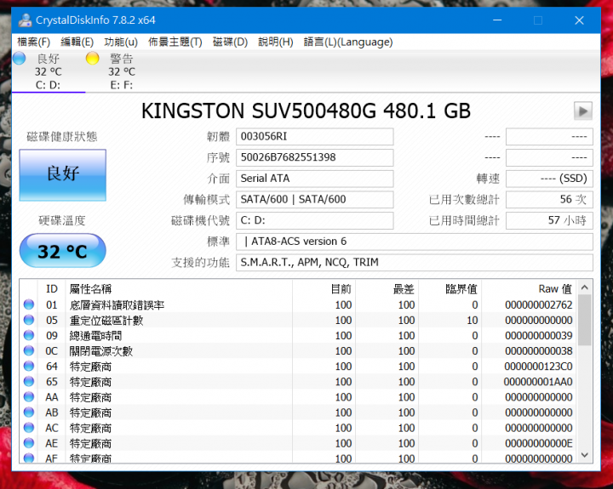Select the 底層資料讀取錯誤率 attribute row

pos(298,304)
